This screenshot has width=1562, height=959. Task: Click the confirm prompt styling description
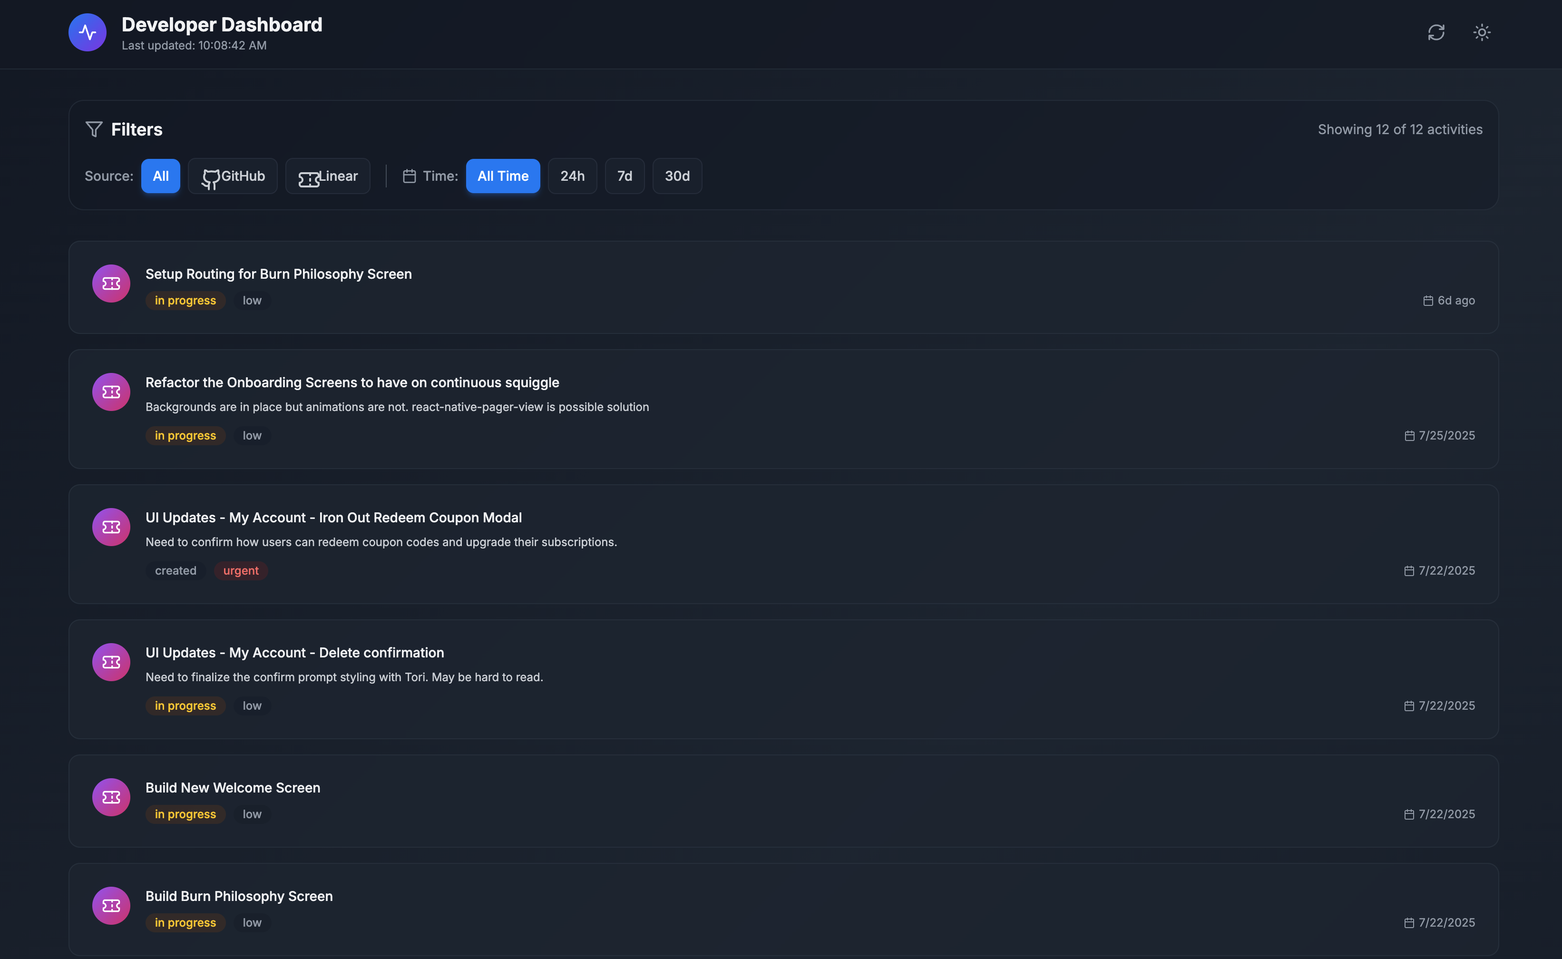click(344, 677)
